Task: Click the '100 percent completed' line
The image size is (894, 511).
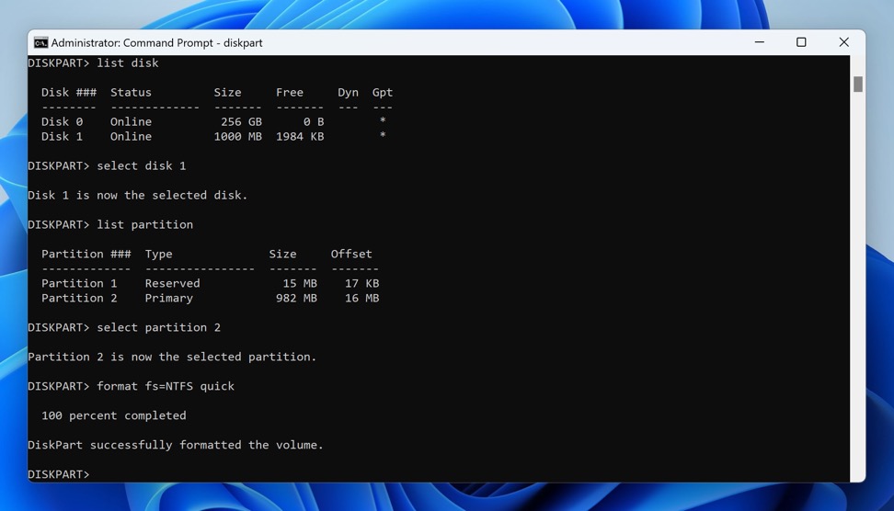Action: [x=113, y=415]
